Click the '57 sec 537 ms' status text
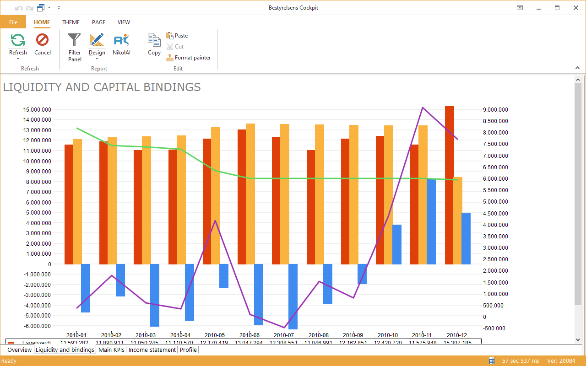 pos(521,361)
